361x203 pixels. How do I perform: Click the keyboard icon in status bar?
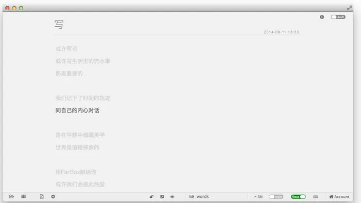(316, 197)
